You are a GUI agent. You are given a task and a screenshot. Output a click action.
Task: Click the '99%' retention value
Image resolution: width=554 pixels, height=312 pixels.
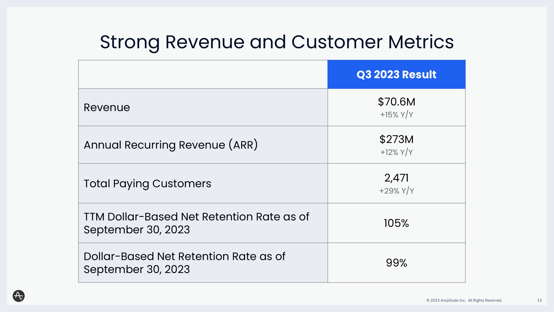point(396,263)
